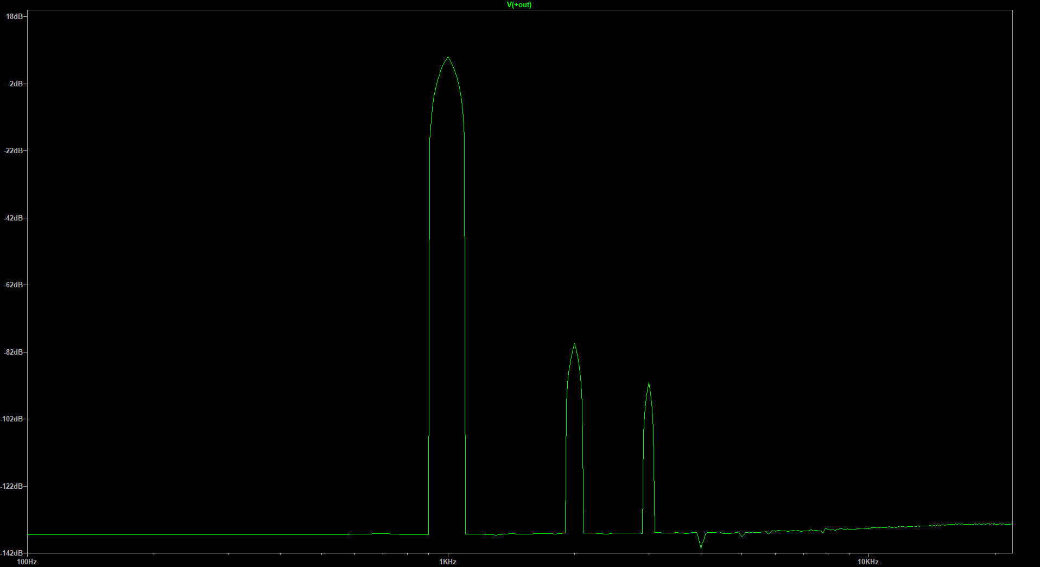Viewport: 1040px width, 567px height.
Task: Click the 100Hz frequency label
Action: 27,562
